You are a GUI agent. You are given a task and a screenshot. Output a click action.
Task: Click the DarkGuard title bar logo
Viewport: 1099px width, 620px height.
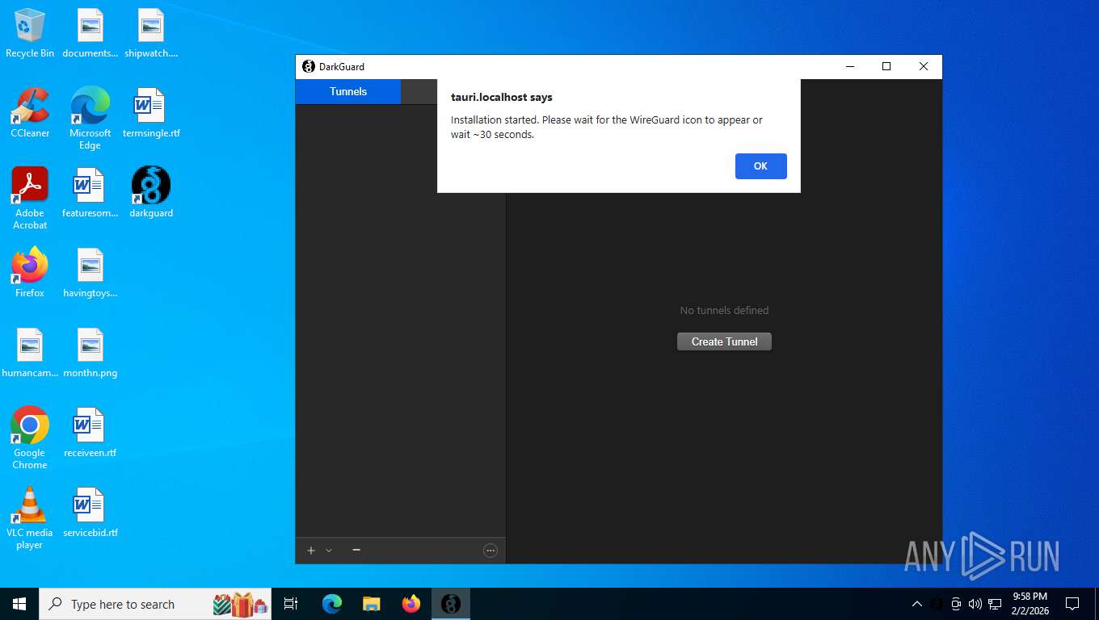pyautogui.click(x=308, y=66)
